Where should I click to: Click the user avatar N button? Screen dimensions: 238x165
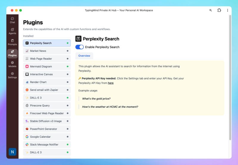click(12, 152)
